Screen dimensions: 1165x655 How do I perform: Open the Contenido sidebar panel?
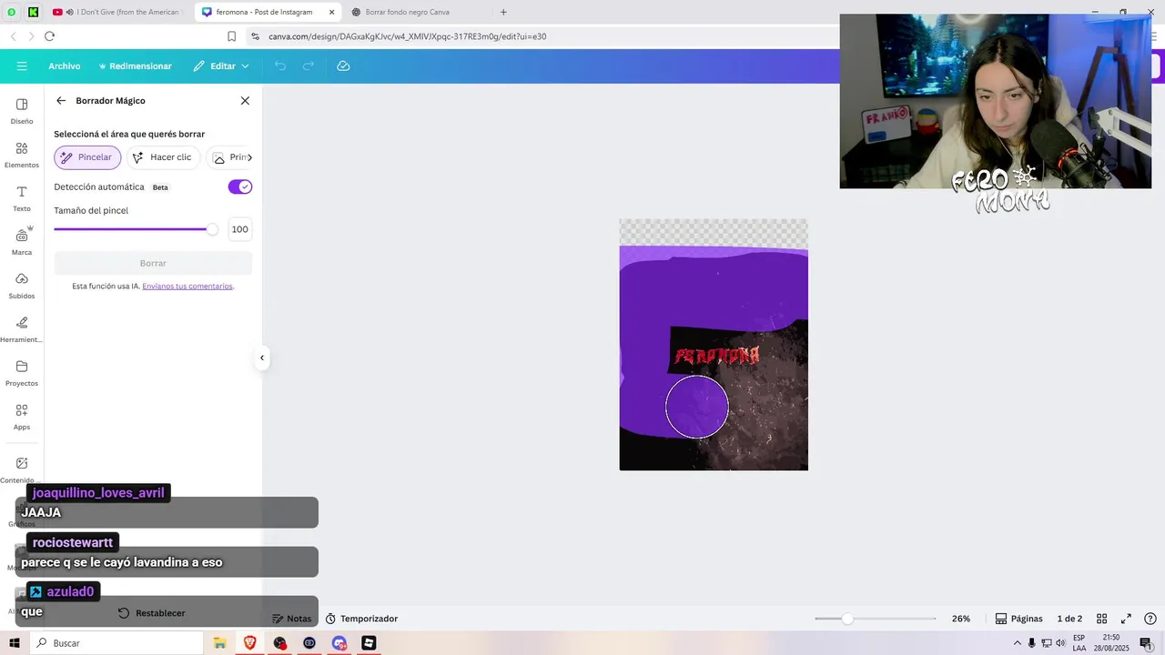22,469
